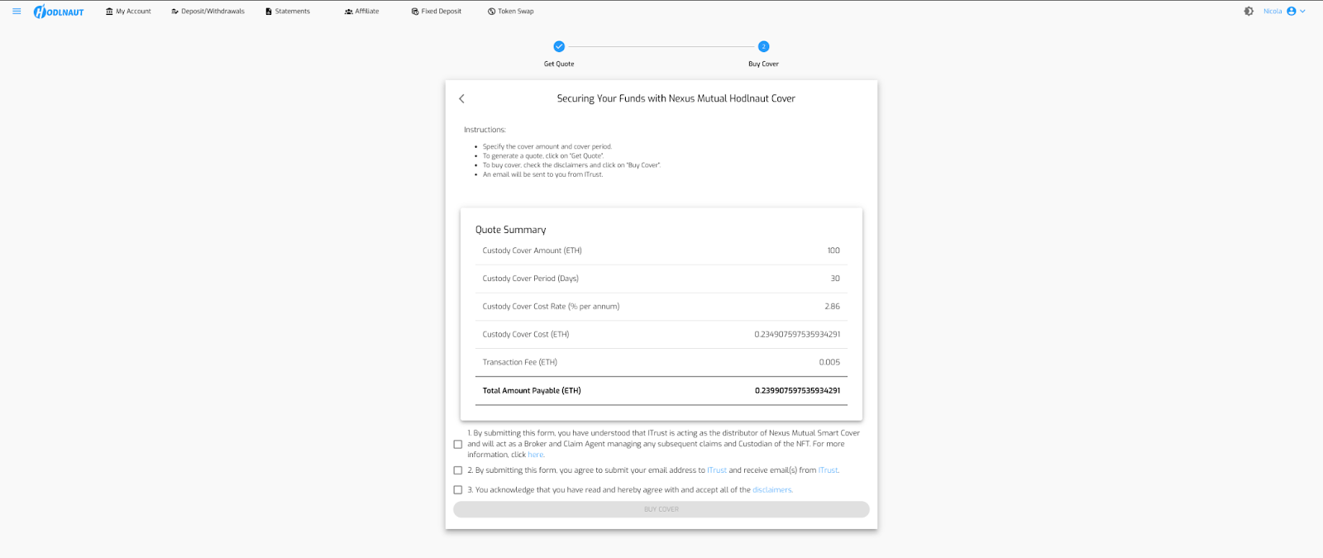This screenshot has height=558, width=1323.
Task: Click the Nicola username
Action: click(1273, 12)
